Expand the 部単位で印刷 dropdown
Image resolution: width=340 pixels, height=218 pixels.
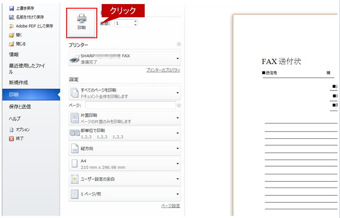[x=178, y=133]
